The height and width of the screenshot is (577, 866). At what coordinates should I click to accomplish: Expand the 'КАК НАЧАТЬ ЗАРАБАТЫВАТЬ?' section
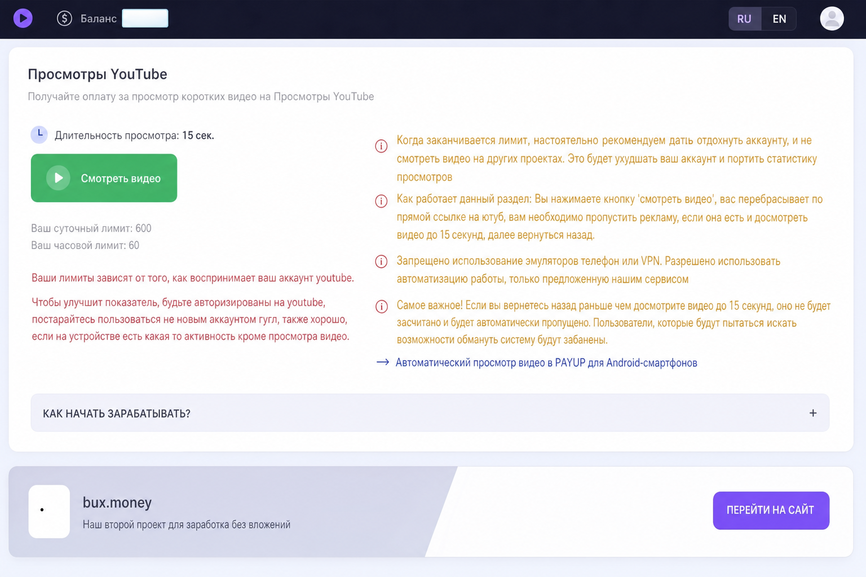pos(430,413)
